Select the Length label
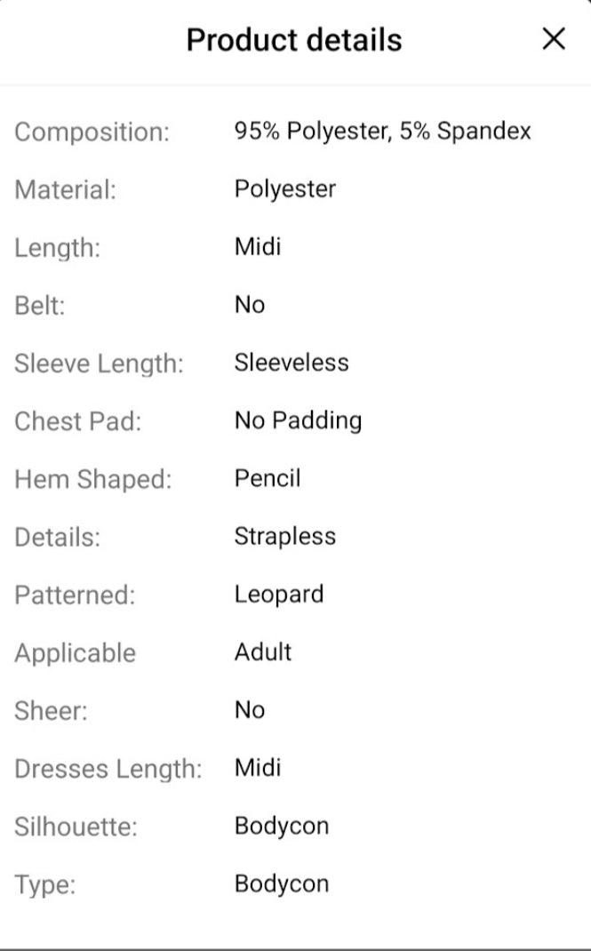The image size is (591, 951). (x=58, y=248)
